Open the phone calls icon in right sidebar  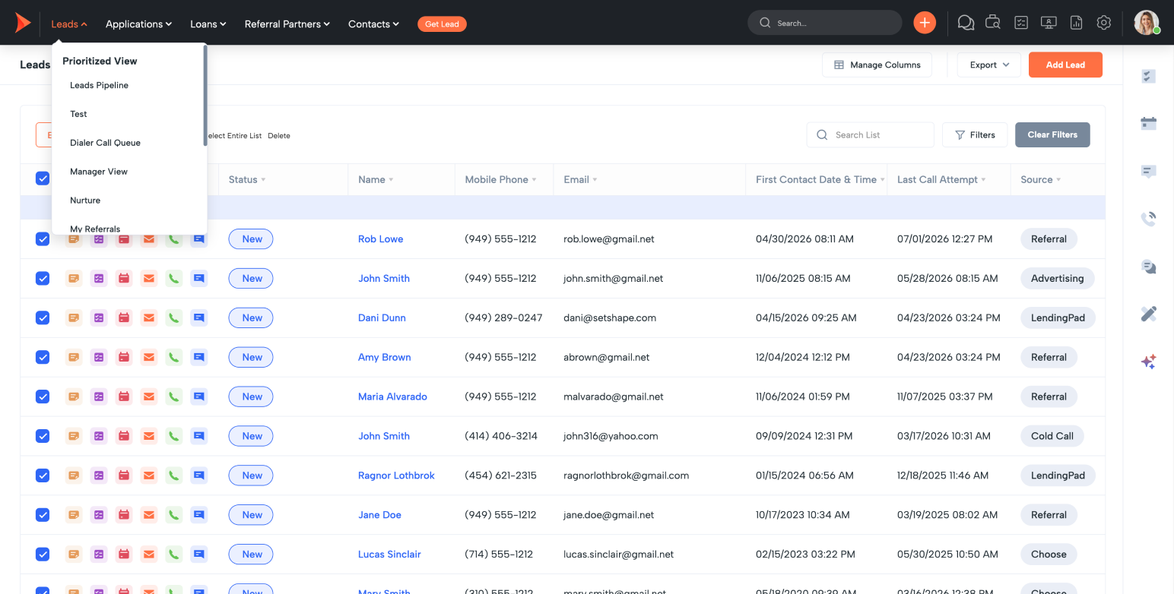coord(1149,219)
